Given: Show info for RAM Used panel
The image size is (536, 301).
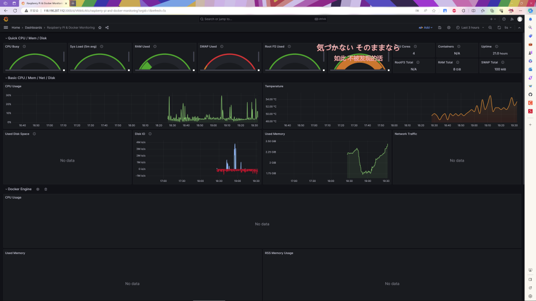Looking at the screenshot, I should pyautogui.click(x=155, y=47).
